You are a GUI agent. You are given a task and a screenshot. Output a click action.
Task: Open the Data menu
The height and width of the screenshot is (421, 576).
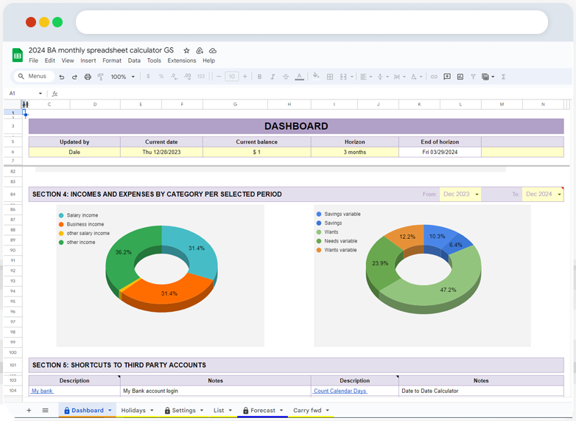134,60
